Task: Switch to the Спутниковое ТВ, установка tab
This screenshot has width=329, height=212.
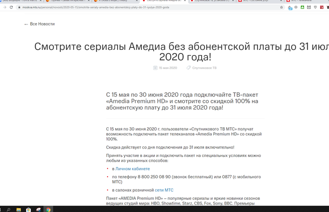Action: coord(212,1)
